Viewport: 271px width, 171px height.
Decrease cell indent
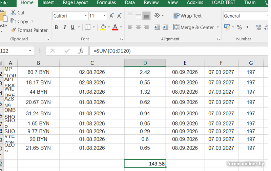[x=157, y=27]
